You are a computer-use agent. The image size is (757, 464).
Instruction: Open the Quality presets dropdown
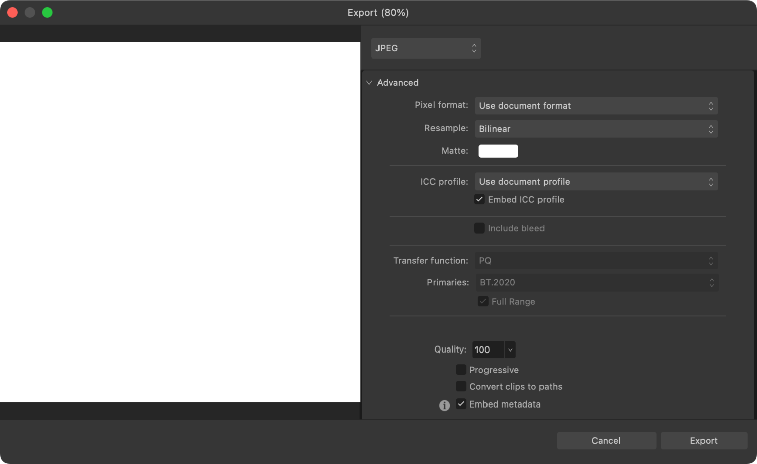pos(510,350)
